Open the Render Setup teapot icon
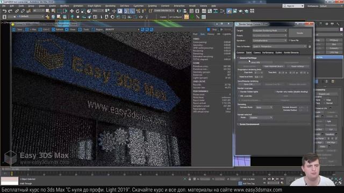Screen dimensions: 344x193 point(229,11)
